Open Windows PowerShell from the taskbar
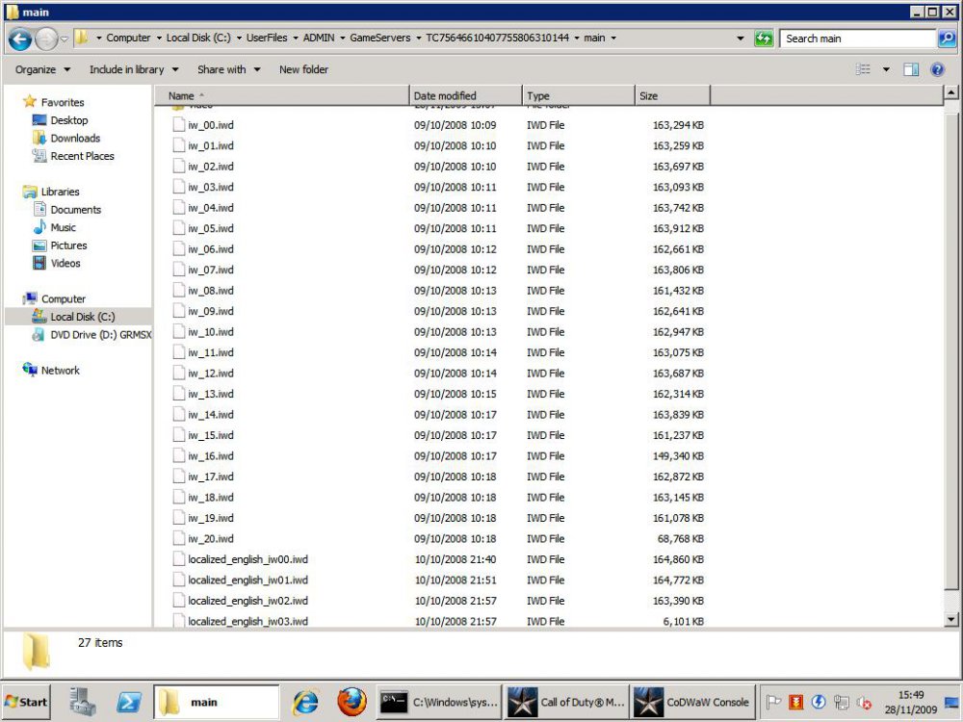The height and width of the screenshot is (722, 963). [130, 701]
